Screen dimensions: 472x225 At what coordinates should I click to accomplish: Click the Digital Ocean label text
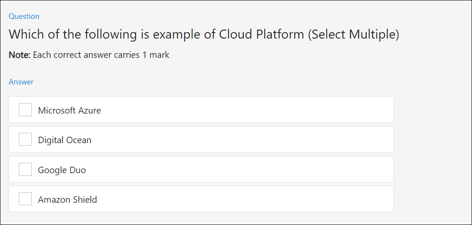point(65,140)
